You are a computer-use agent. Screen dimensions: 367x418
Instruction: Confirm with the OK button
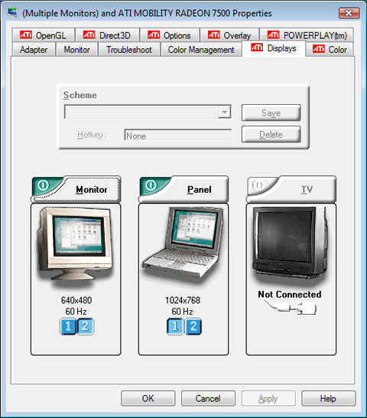[148, 399]
